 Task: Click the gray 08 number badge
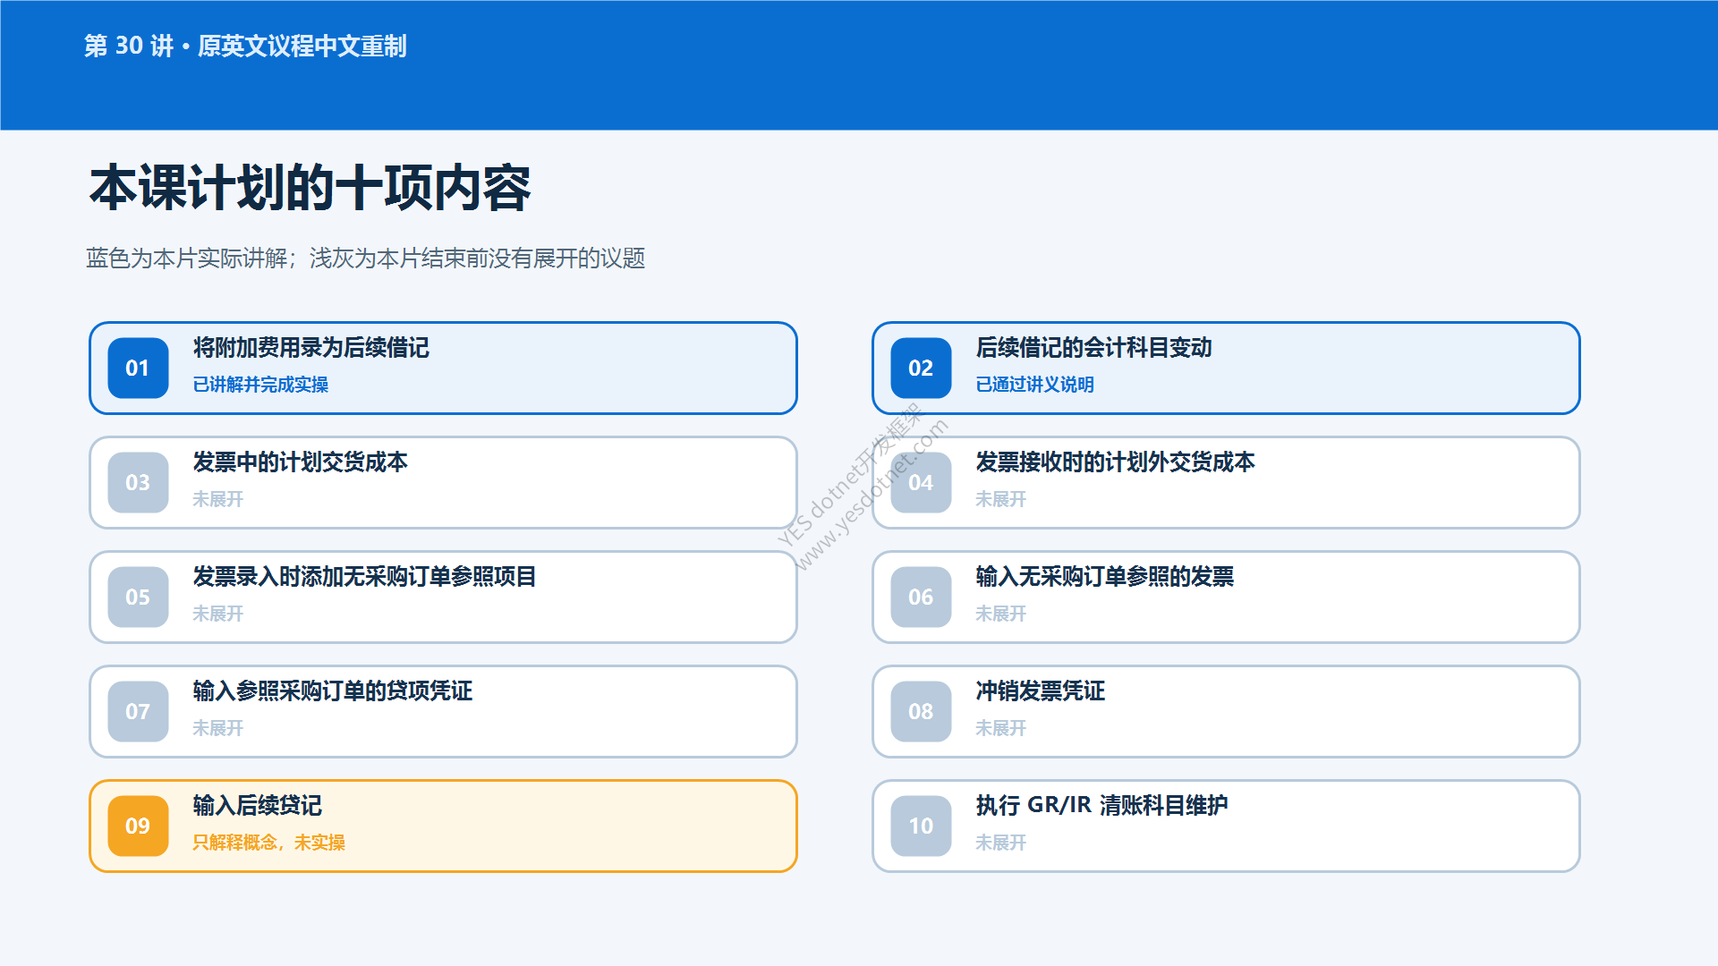tap(921, 711)
